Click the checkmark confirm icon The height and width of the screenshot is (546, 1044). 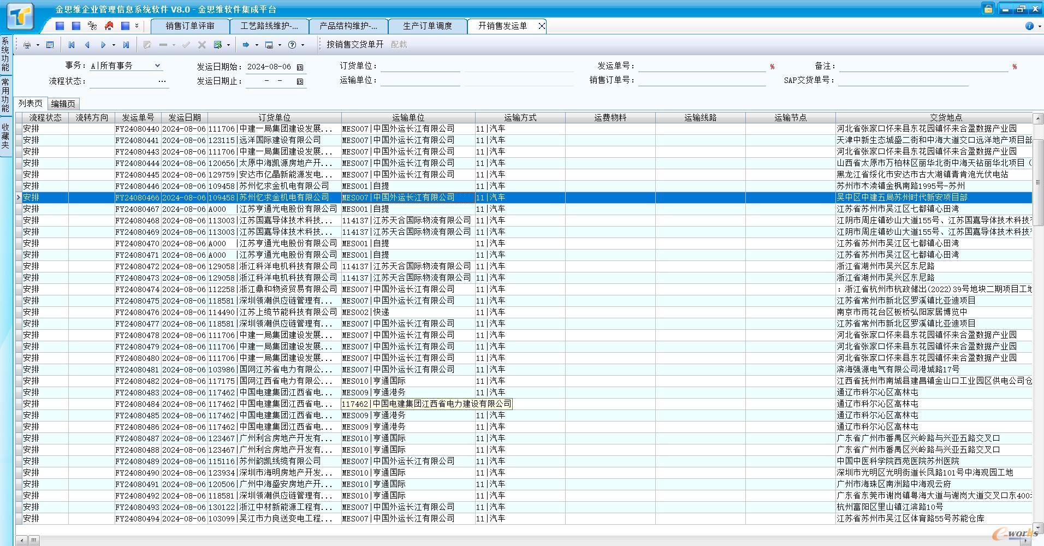(186, 45)
